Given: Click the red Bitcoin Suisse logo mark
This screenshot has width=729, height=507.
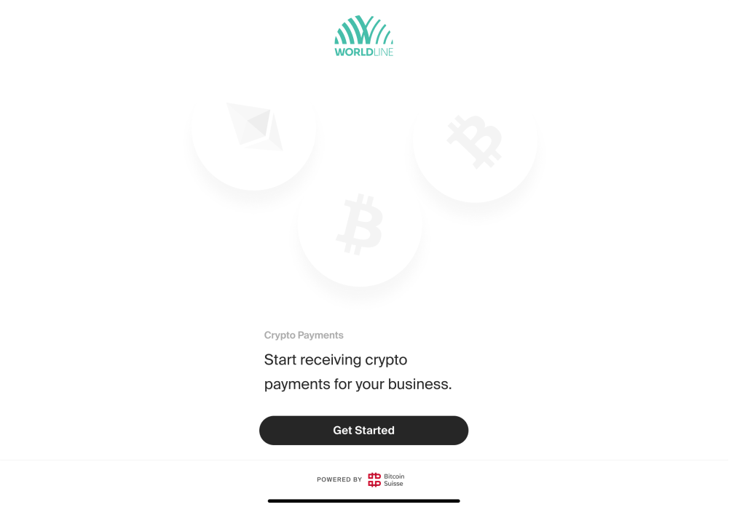Looking at the screenshot, I should [374, 479].
